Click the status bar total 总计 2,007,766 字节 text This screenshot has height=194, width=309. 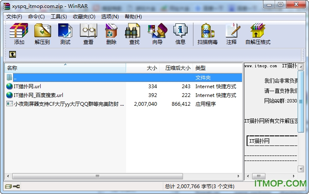click(x=200, y=186)
